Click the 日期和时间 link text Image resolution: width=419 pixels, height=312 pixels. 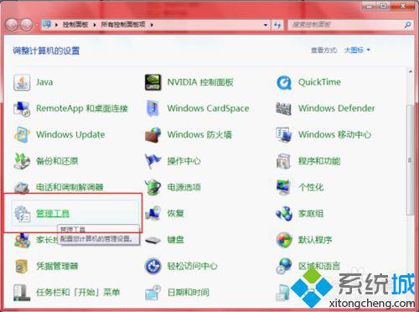188,293
